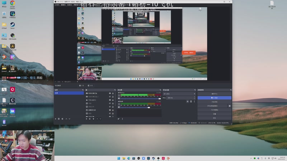This screenshot has height=161, width=287.
Task: Click the Windows Start button in taskbar
Action: tap(119, 158)
